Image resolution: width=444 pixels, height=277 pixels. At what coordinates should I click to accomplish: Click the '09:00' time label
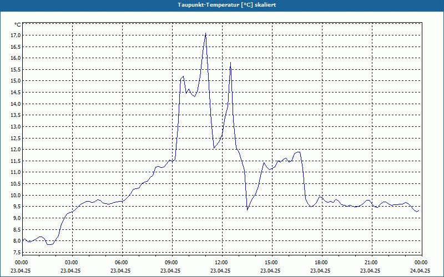coord(171,263)
